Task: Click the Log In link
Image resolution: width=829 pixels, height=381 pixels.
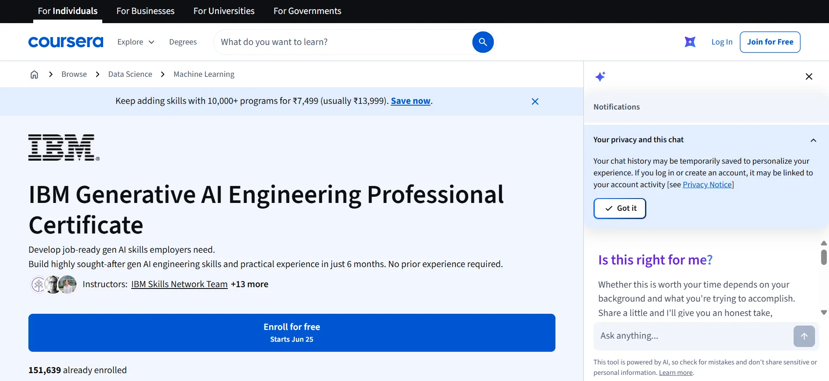Action: tap(722, 42)
